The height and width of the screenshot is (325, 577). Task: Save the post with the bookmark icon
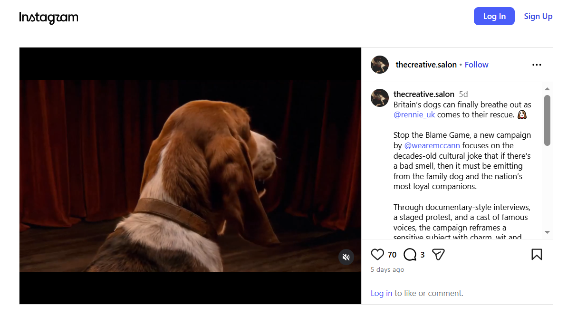point(537,255)
